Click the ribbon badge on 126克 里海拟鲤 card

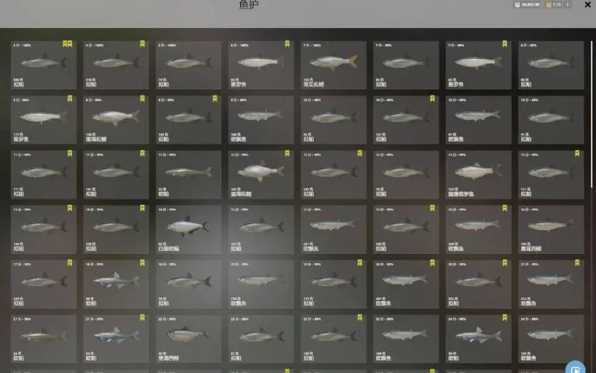click(142, 99)
